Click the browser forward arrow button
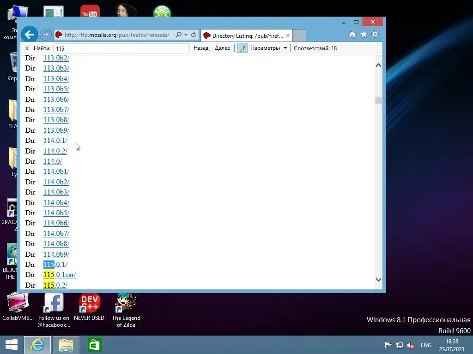Screen dimensions: 473x354 (x=46, y=35)
